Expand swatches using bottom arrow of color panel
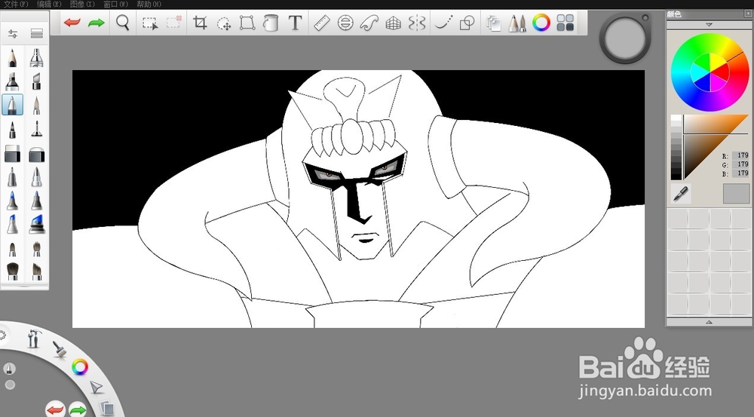This screenshot has height=417, width=754. point(710,322)
